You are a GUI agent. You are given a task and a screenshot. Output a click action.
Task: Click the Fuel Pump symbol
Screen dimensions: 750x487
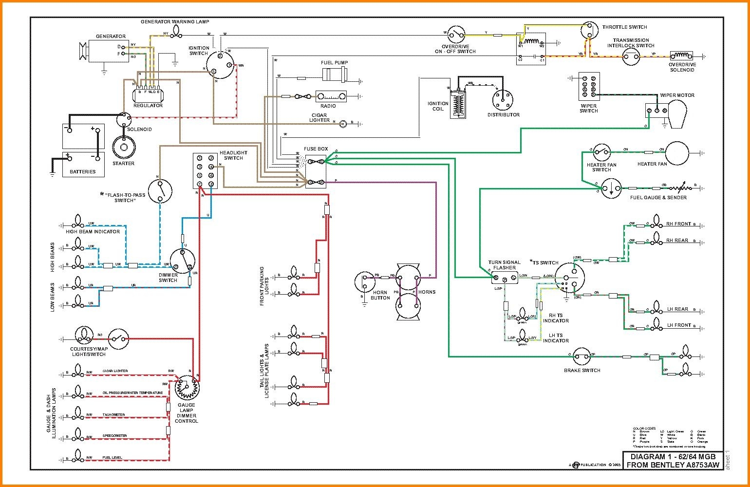click(334, 74)
